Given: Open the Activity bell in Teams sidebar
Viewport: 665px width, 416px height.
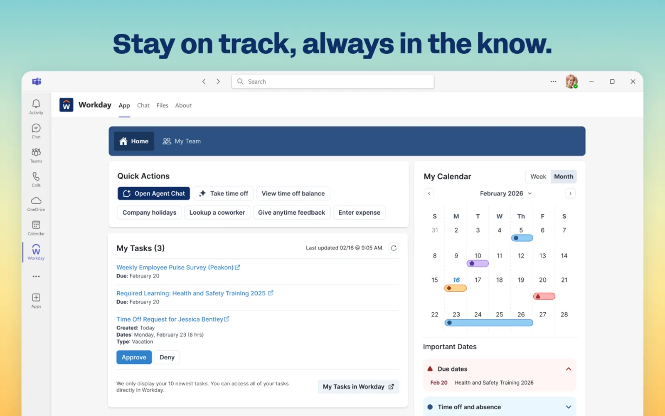Looking at the screenshot, I should point(36,106).
